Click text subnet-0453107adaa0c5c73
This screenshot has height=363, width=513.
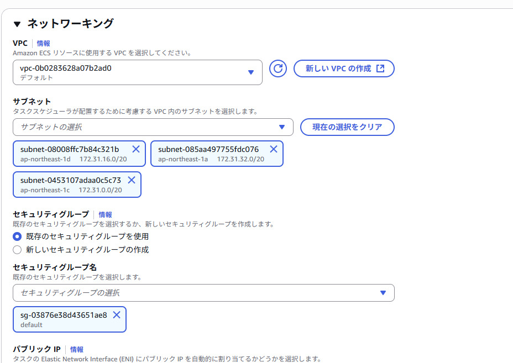71,180
